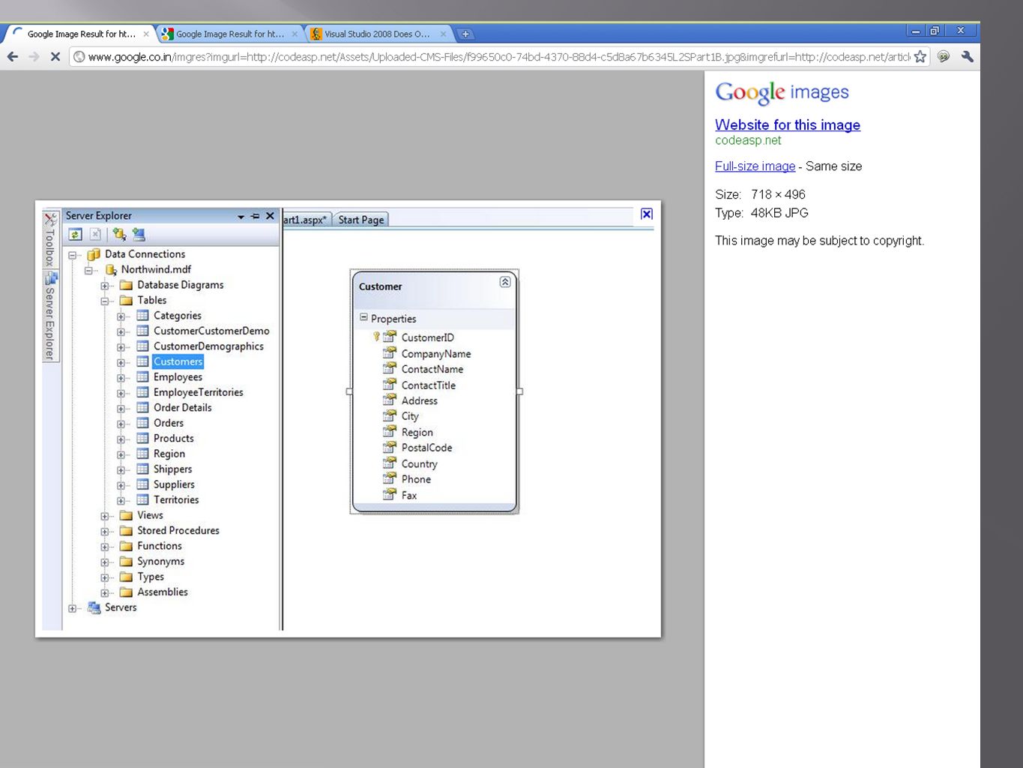Viewport: 1023px width, 768px height.
Task: Expand the Servers node
Action: pos(73,608)
